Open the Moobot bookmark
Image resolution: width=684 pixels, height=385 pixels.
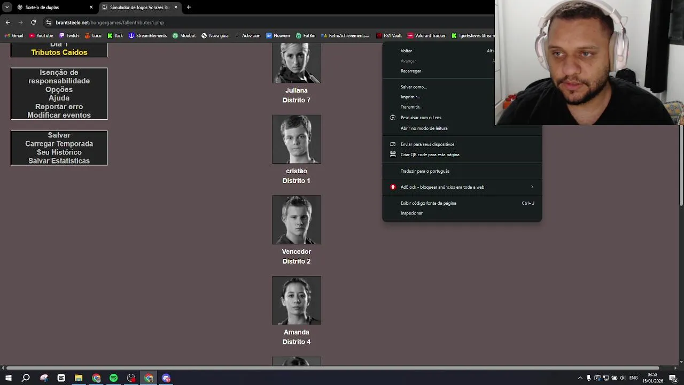pos(184,36)
